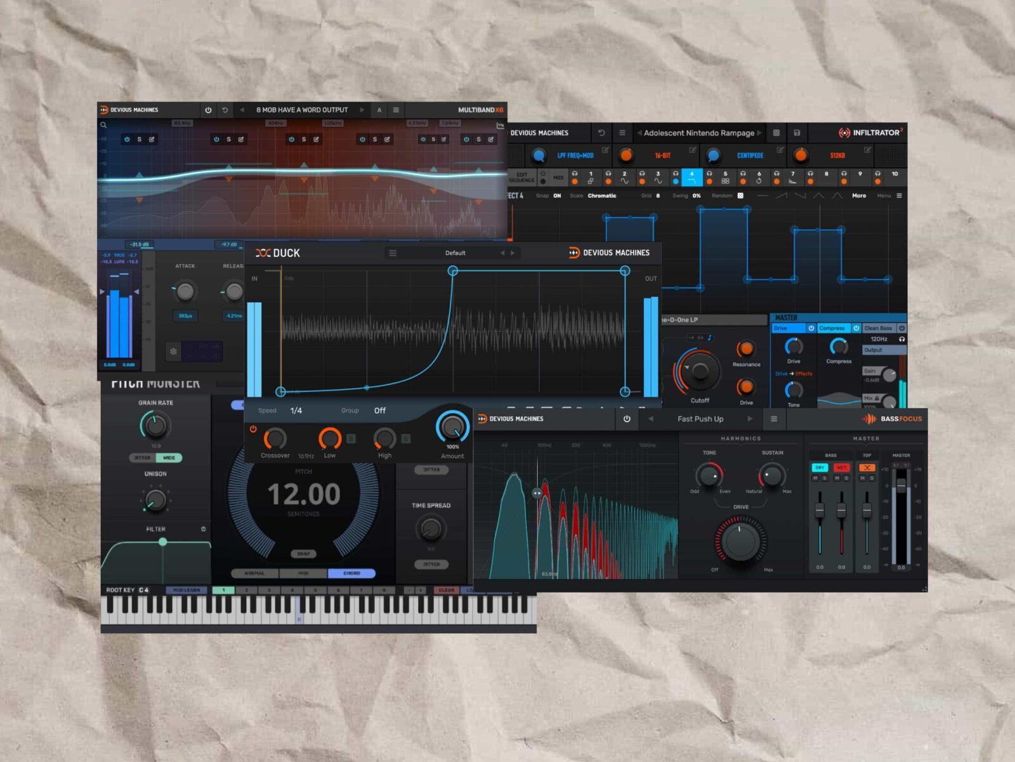Toggle Compress power switch in Master section

856,328
